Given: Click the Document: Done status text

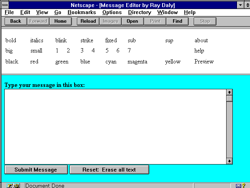Looking at the screenshot, I should tap(45, 186).
